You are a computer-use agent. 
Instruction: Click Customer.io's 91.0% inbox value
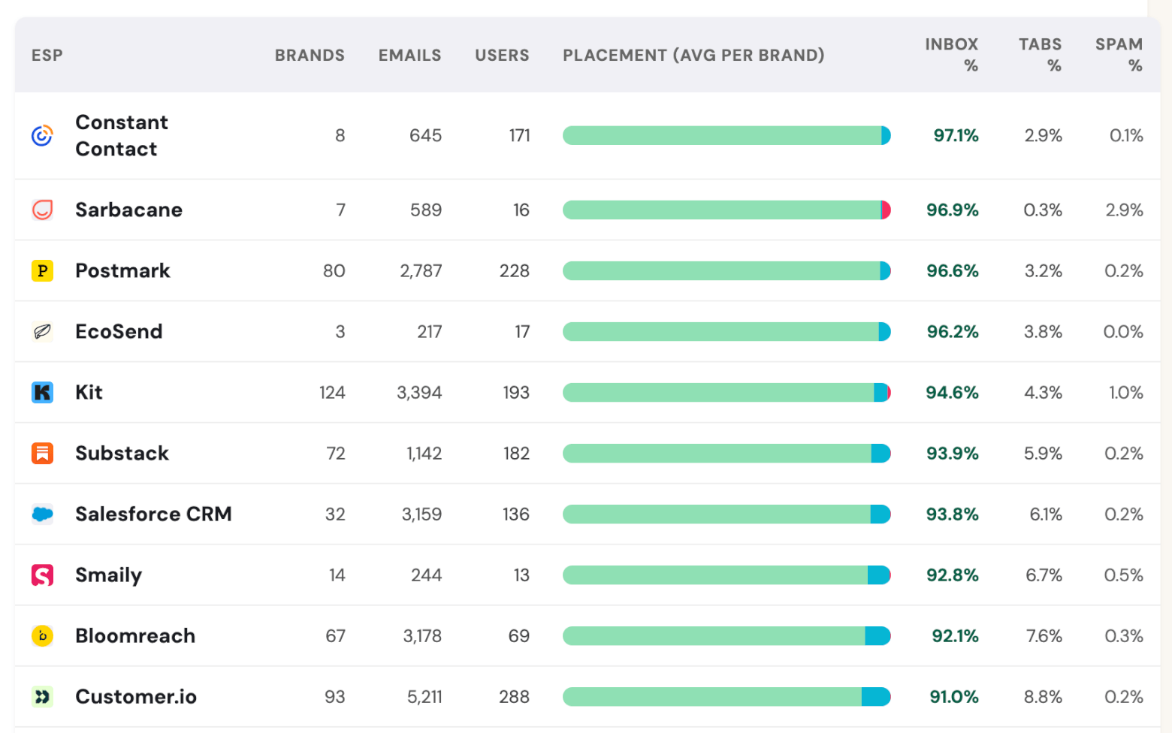954,696
